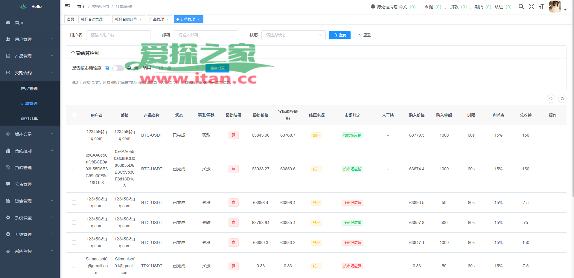Viewport: 574px width, 278px height.
Task: Refresh the table with the round icon
Action: coord(562,99)
